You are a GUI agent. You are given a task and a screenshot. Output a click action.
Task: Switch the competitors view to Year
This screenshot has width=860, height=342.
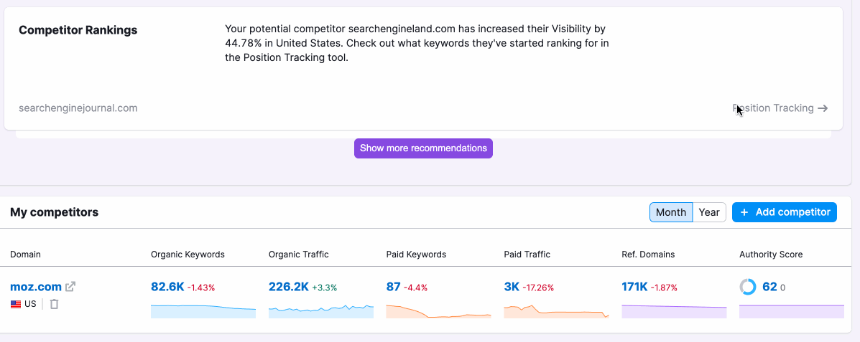[709, 212]
